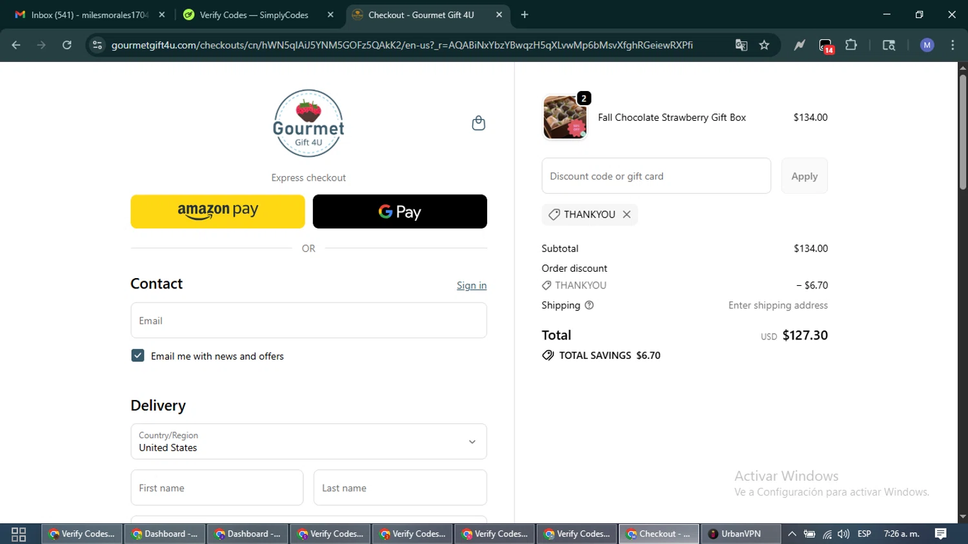Open the Chrome three-dot menu
This screenshot has width=968, height=544.
[953, 45]
